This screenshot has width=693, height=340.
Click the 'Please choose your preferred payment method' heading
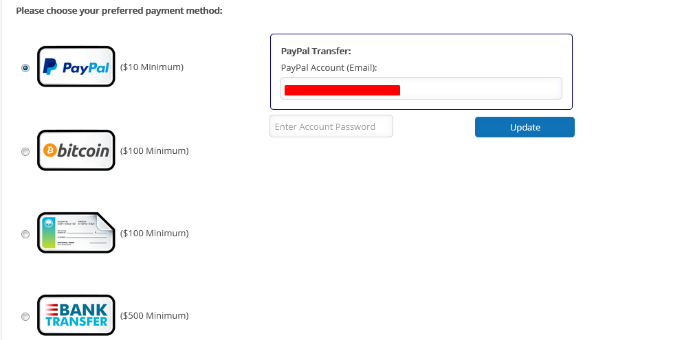point(119,11)
